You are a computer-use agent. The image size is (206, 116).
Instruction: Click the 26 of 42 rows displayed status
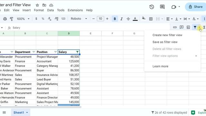[169, 112]
